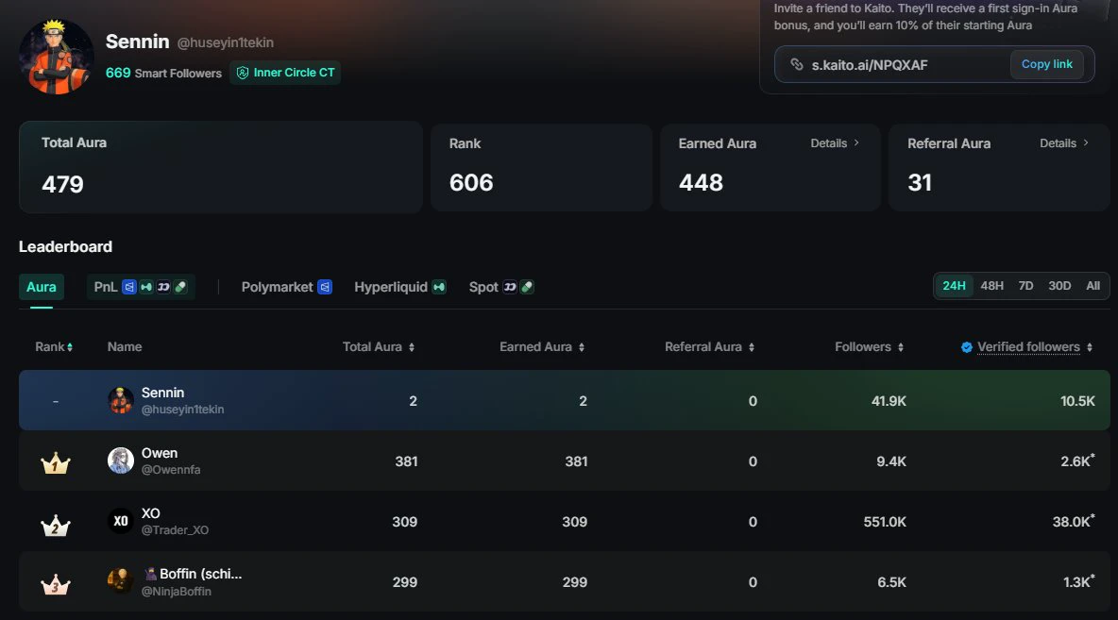Click the Hyperliquid logo icon next to Hyperliquid
The height and width of the screenshot is (620, 1118).
tap(439, 287)
